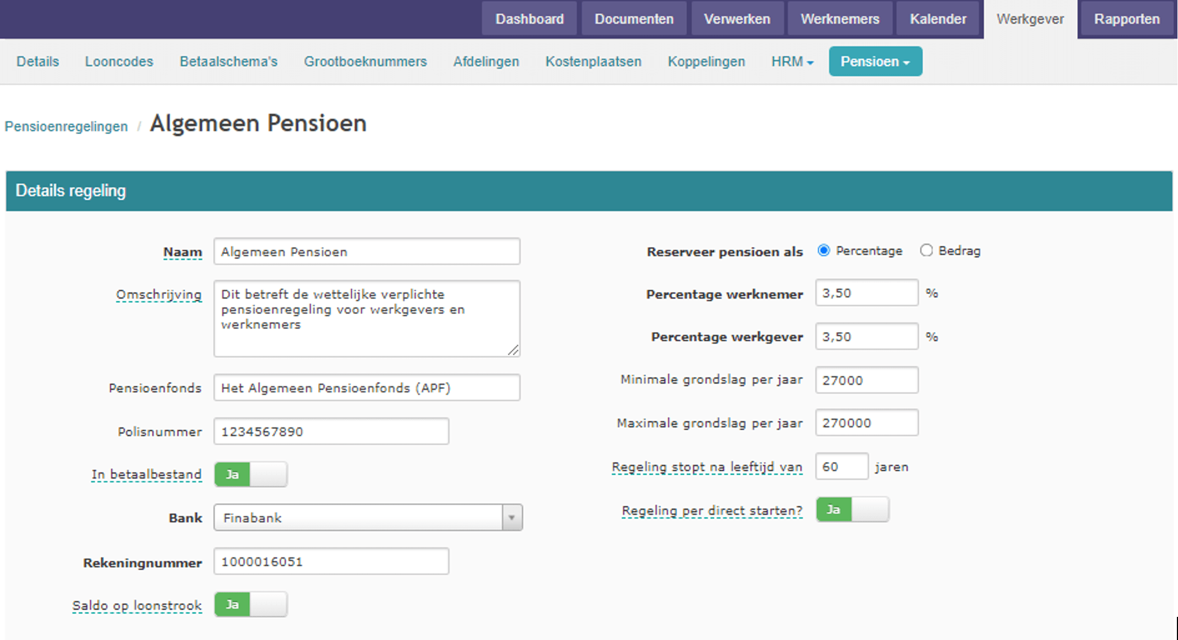The height and width of the screenshot is (640, 1178).
Task: Open the Bank dropdown showing Finabank
Action: 368,518
